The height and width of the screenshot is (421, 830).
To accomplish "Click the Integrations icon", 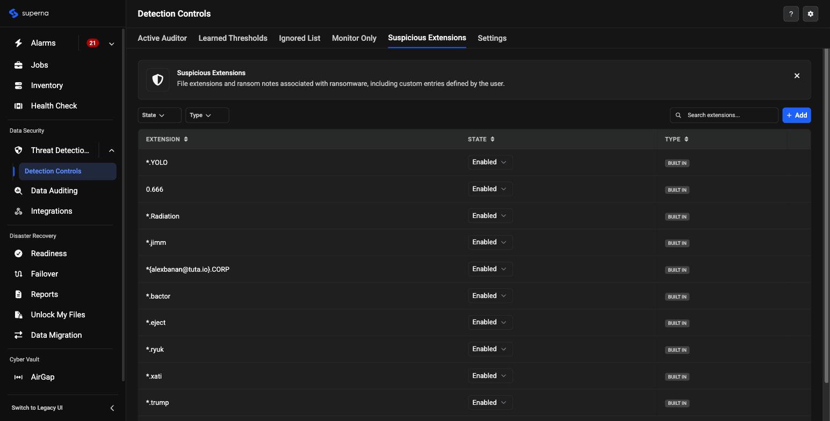I will click(18, 211).
